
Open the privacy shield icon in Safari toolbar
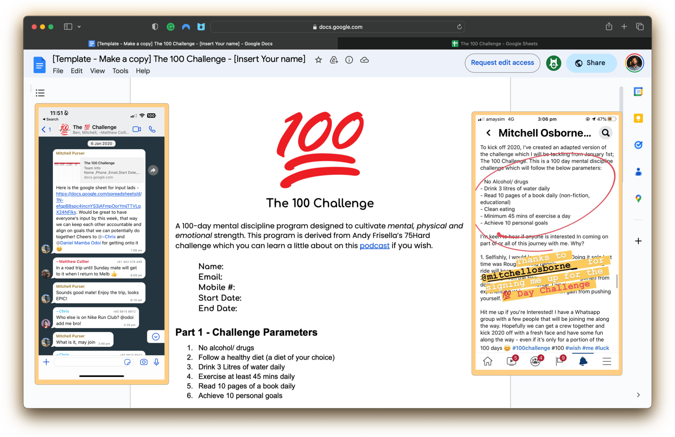(x=155, y=27)
